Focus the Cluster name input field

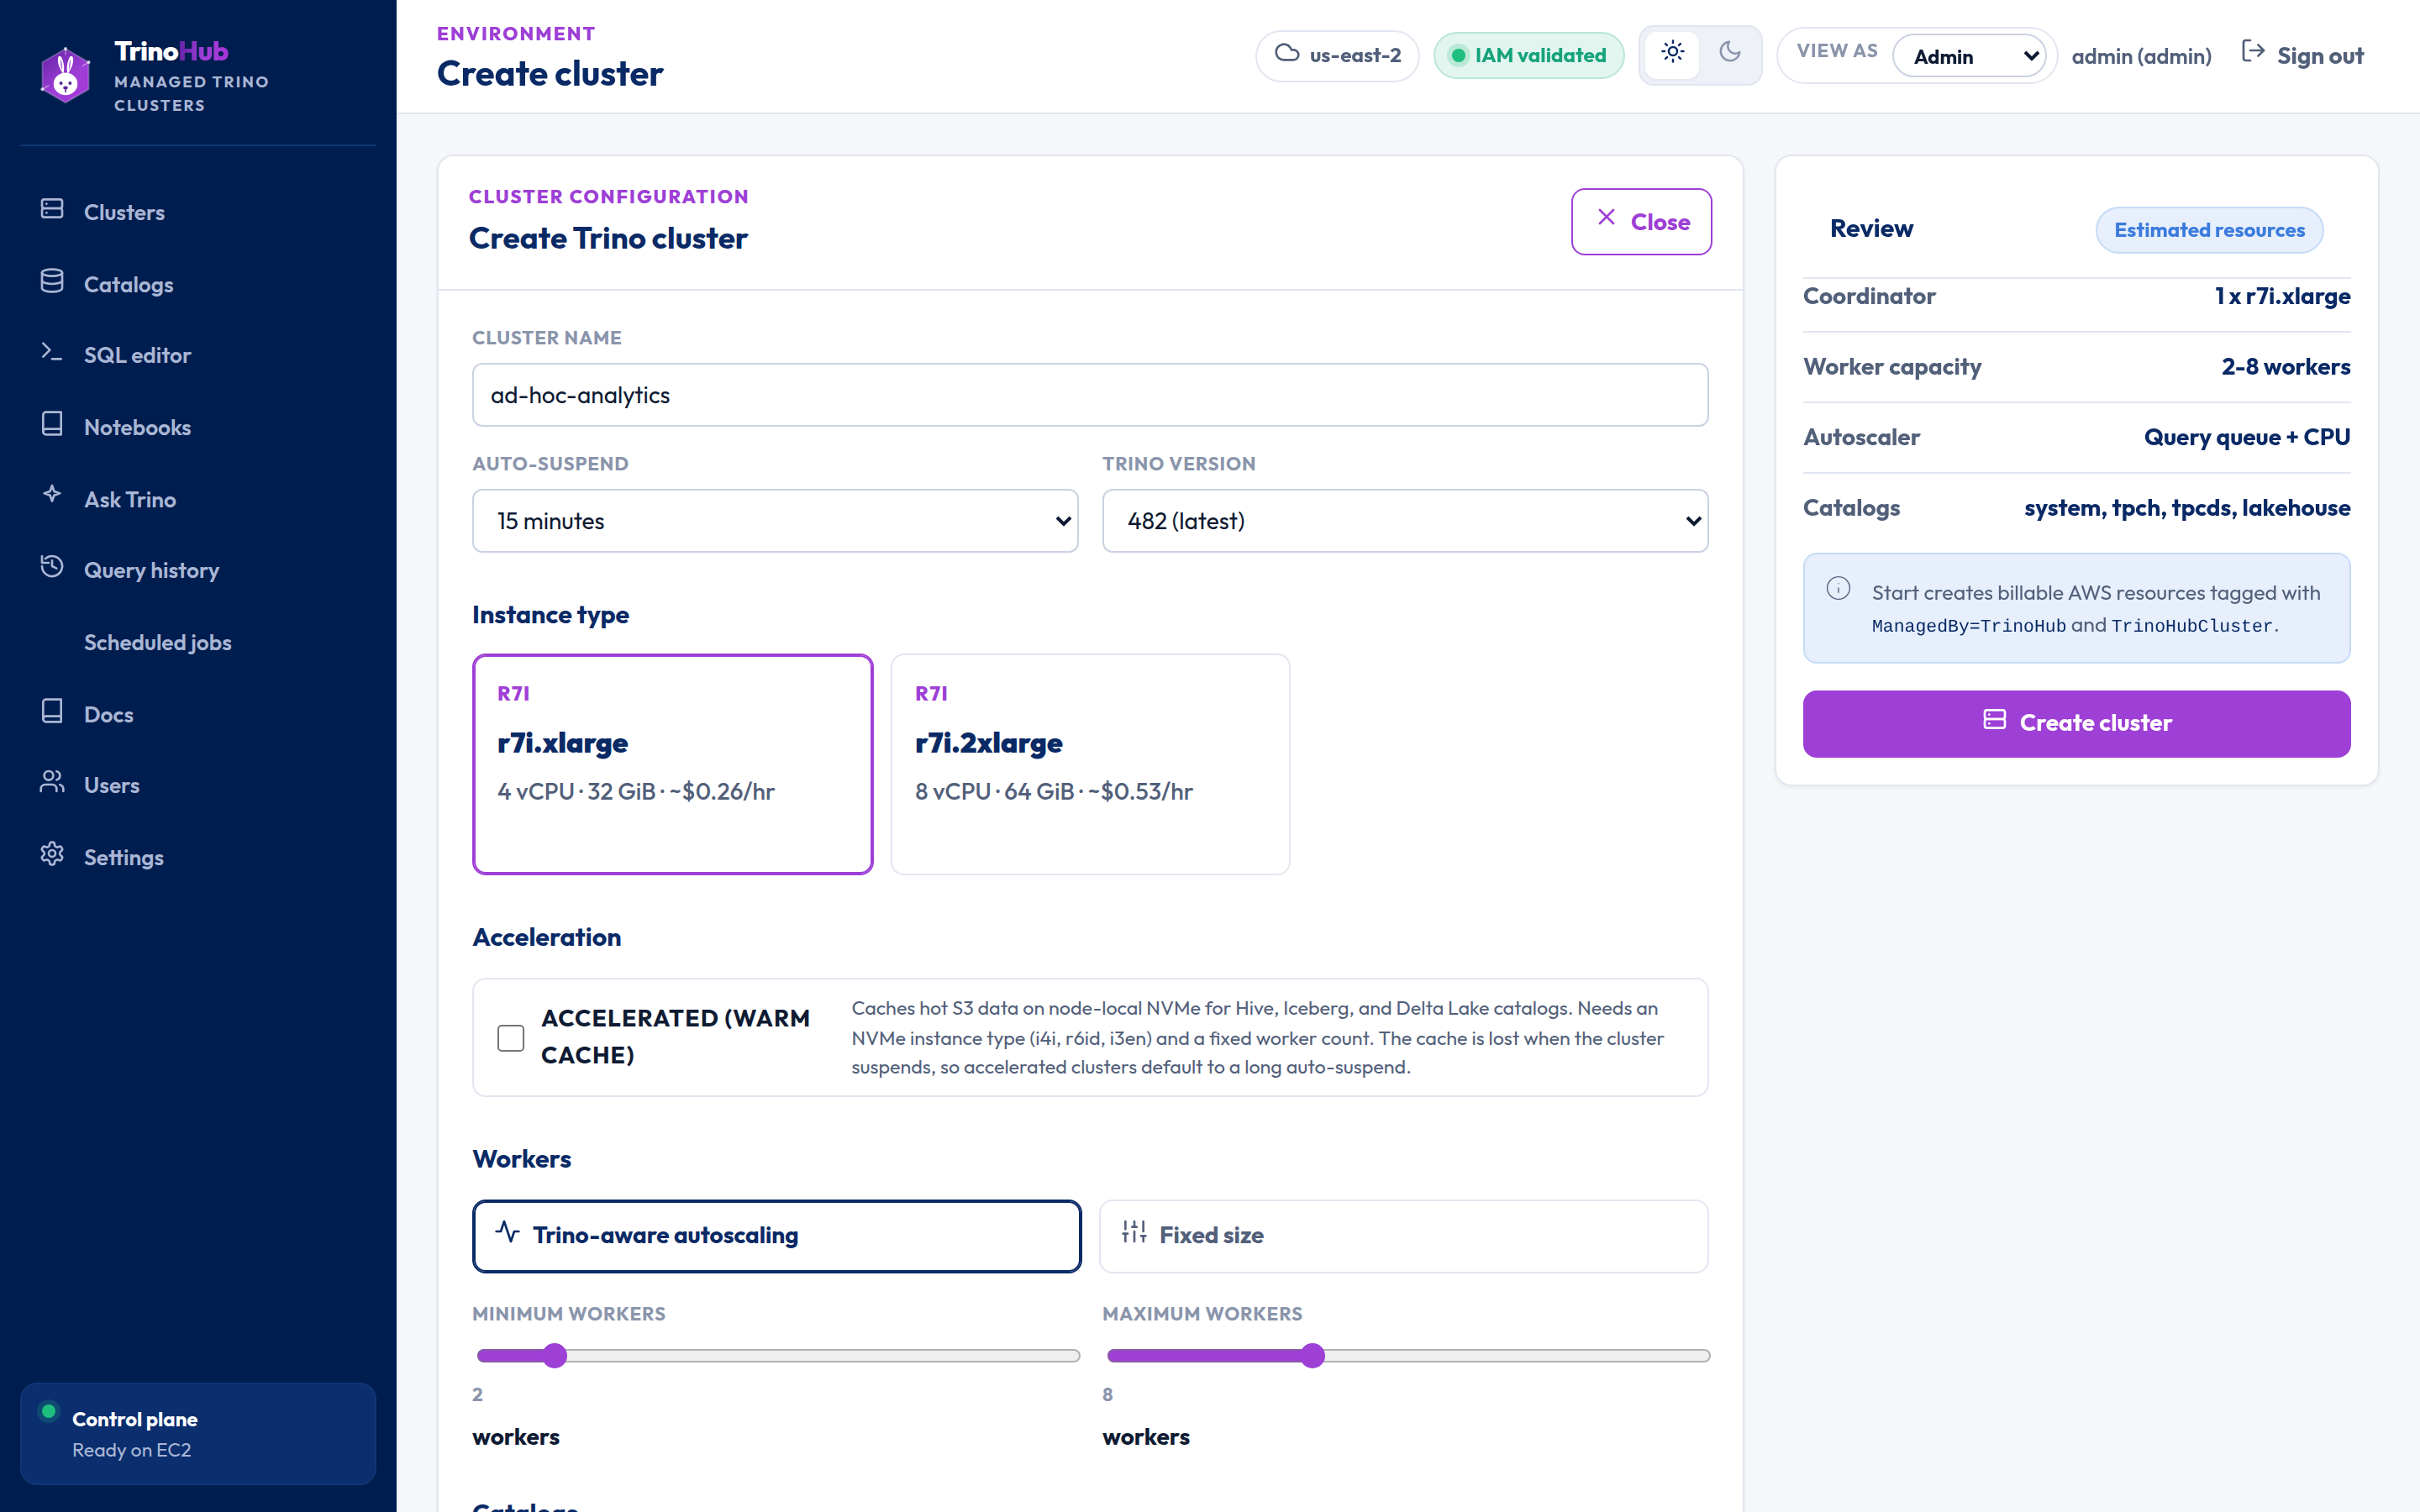tap(1090, 395)
